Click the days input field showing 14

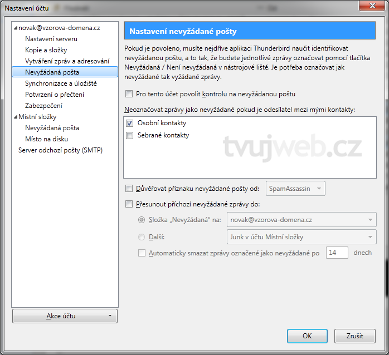[x=336, y=253]
